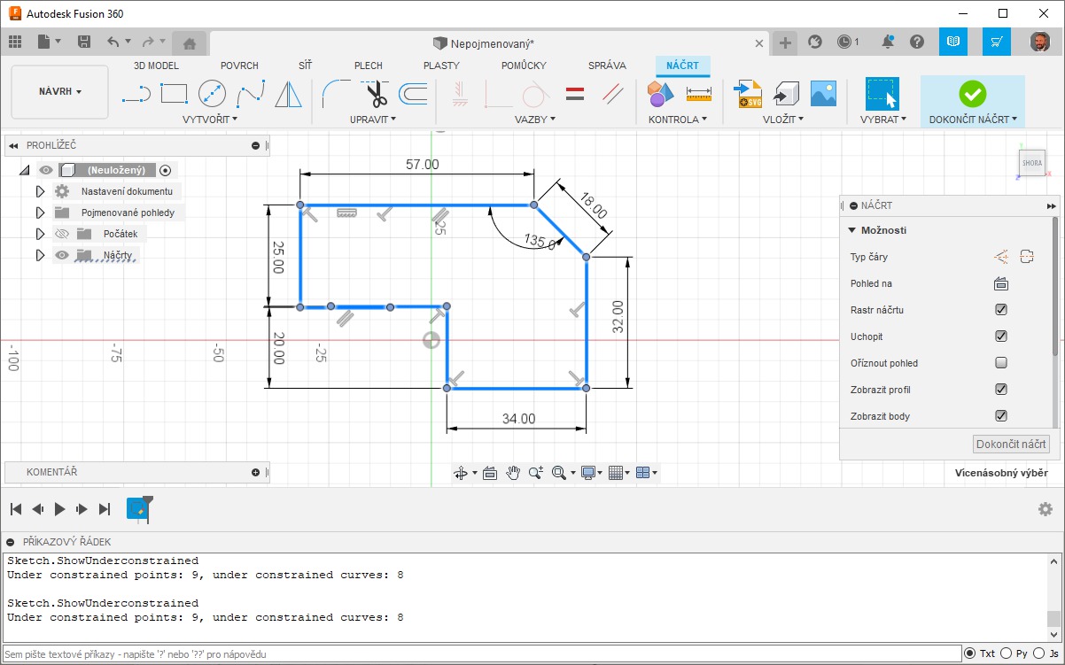Choose the Fillet tool

pyautogui.click(x=335, y=93)
